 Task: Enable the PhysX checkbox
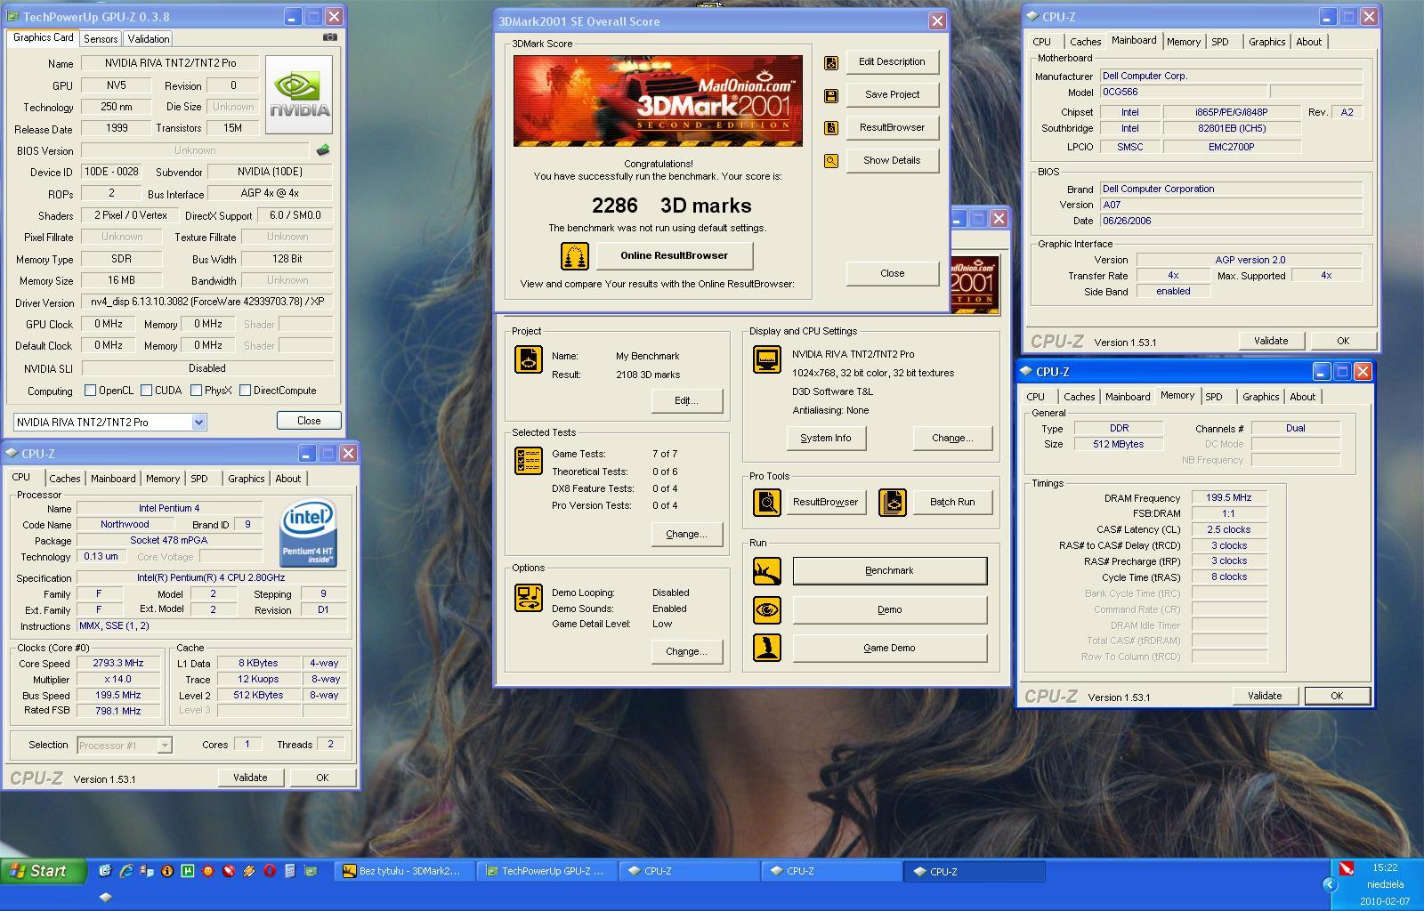[196, 391]
